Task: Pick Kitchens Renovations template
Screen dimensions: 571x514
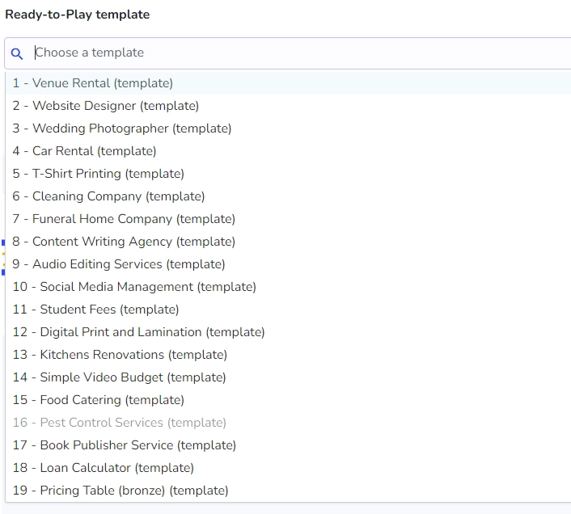Action: (289, 354)
